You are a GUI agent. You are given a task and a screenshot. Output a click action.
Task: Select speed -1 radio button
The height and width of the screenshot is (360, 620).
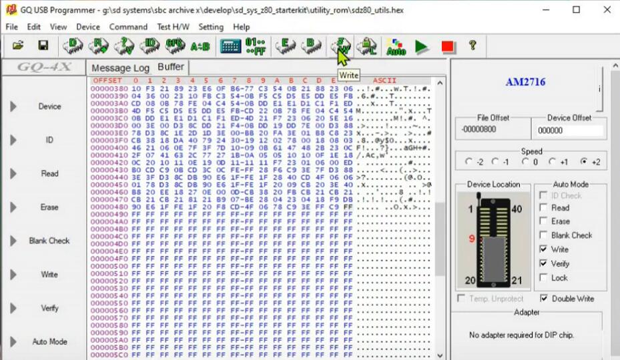(x=495, y=161)
